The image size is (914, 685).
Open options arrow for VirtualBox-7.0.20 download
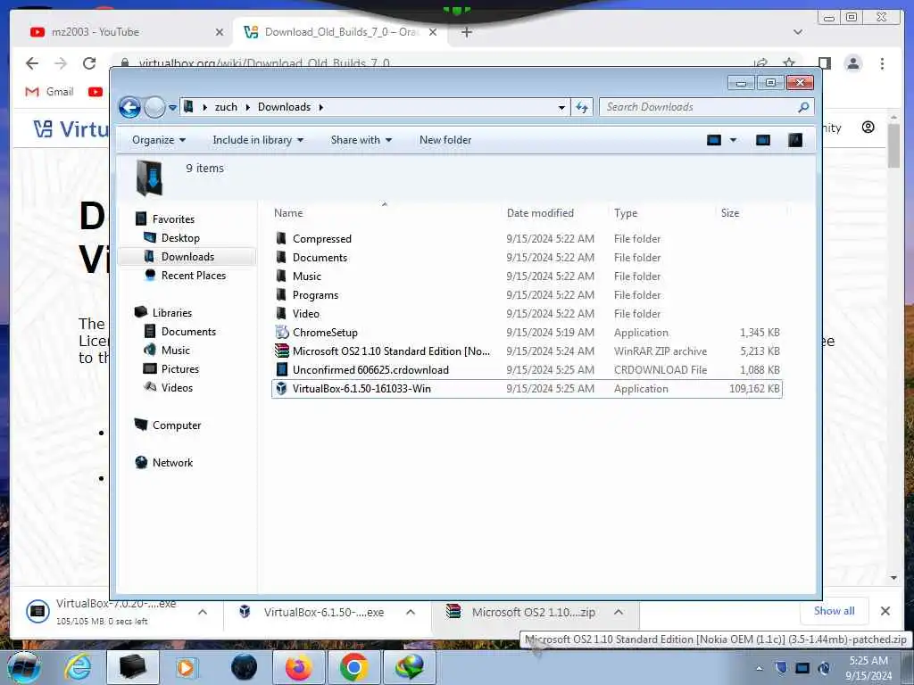point(203,612)
